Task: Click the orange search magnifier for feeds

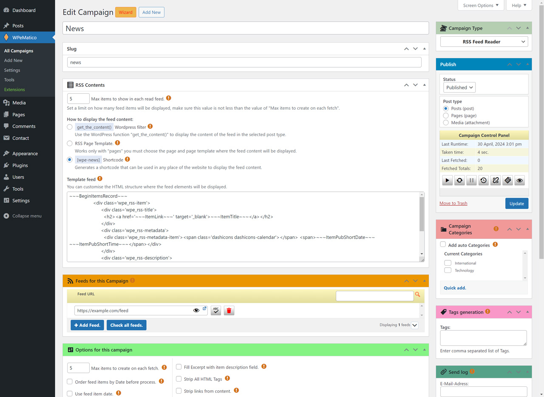Action: [418, 295]
